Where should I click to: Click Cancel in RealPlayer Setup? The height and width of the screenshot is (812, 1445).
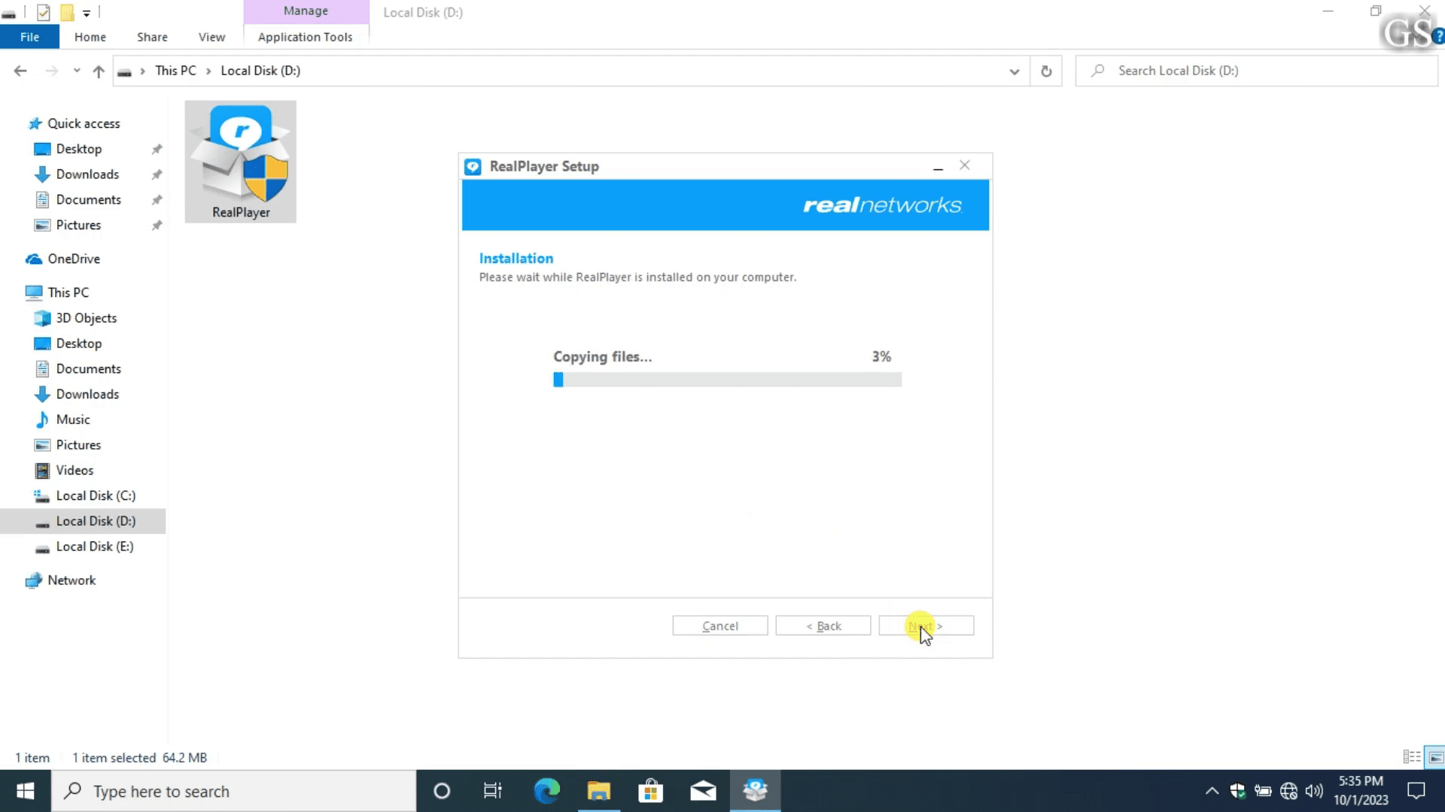click(x=720, y=626)
